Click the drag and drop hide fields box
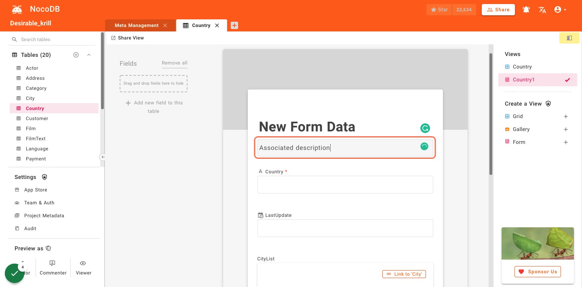 click(154, 83)
